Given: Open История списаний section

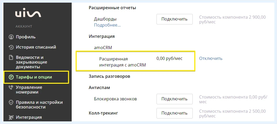Looking at the screenshot, I should point(36,47).
